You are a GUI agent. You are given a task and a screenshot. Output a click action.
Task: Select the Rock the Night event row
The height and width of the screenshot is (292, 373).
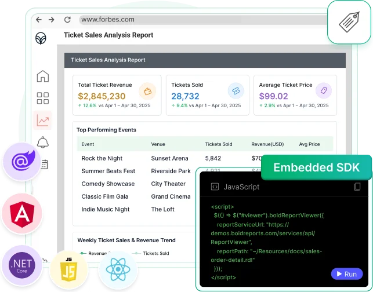pos(102,158)
